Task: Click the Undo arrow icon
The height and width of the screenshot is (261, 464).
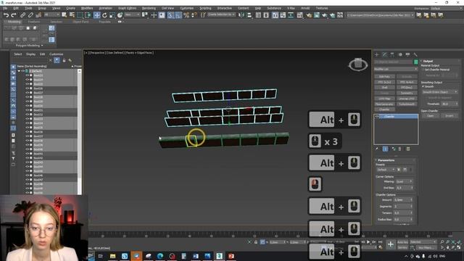Action: tap(6, 15)
